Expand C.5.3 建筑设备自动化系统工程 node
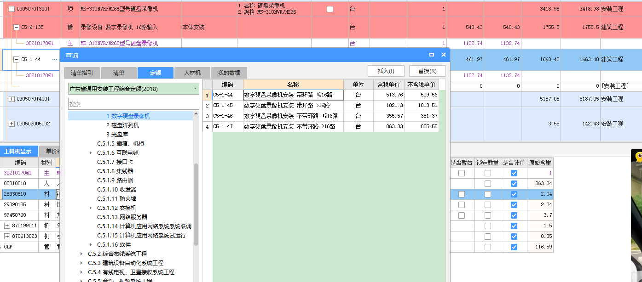 82,263
